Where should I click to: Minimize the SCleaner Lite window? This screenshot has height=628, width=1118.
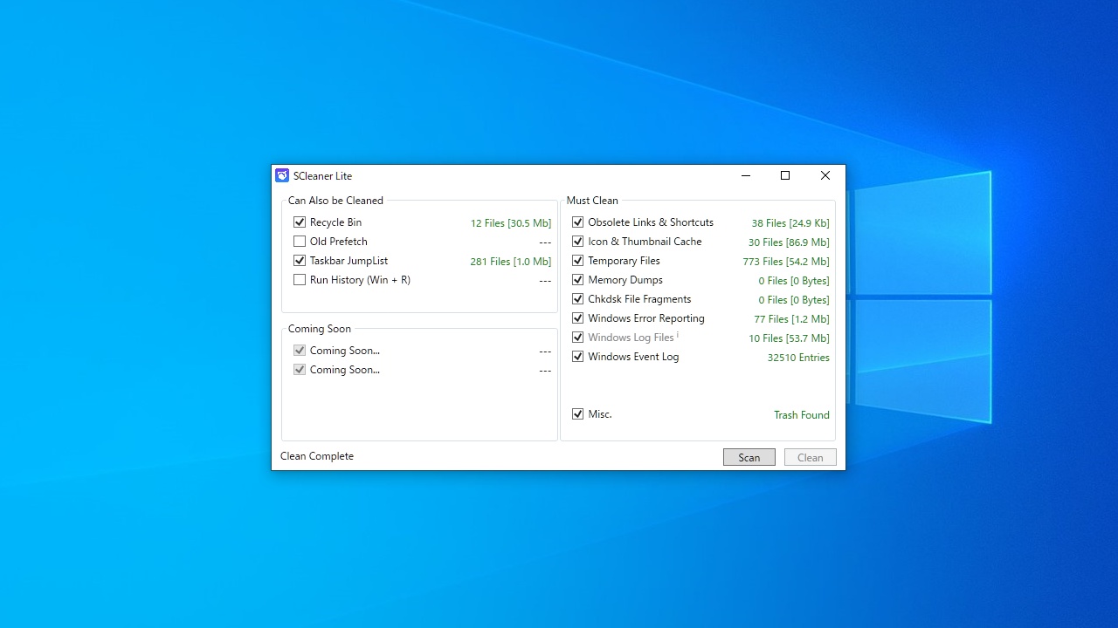pyautogui.click(x=746, y=175)
